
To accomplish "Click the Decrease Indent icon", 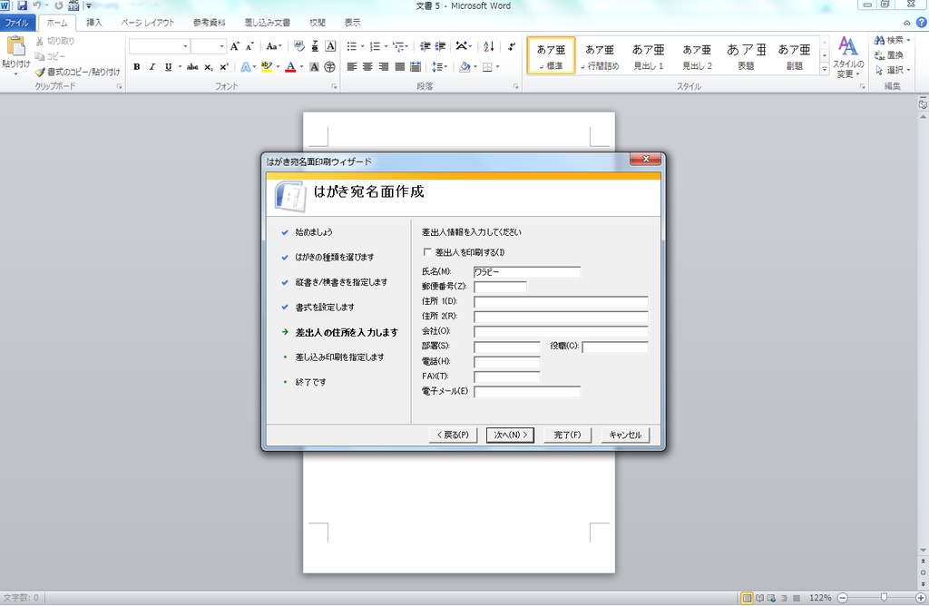I will tap(425, 46).
